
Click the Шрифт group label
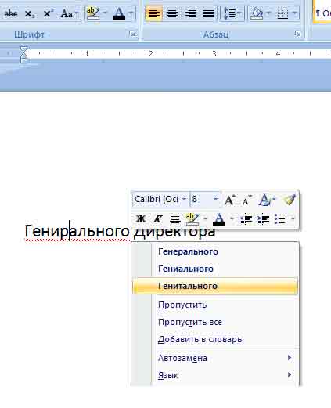pyautogui.click(x=29, y=34)
